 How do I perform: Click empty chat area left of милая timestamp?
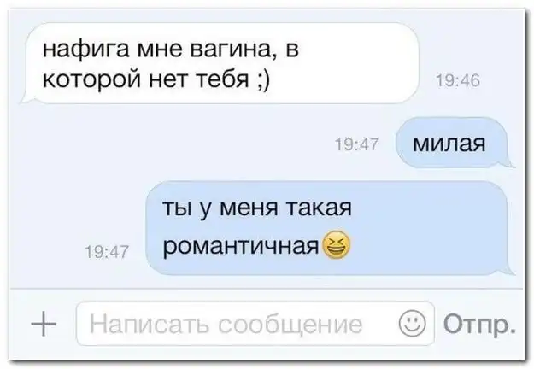(x=170, y=144)
